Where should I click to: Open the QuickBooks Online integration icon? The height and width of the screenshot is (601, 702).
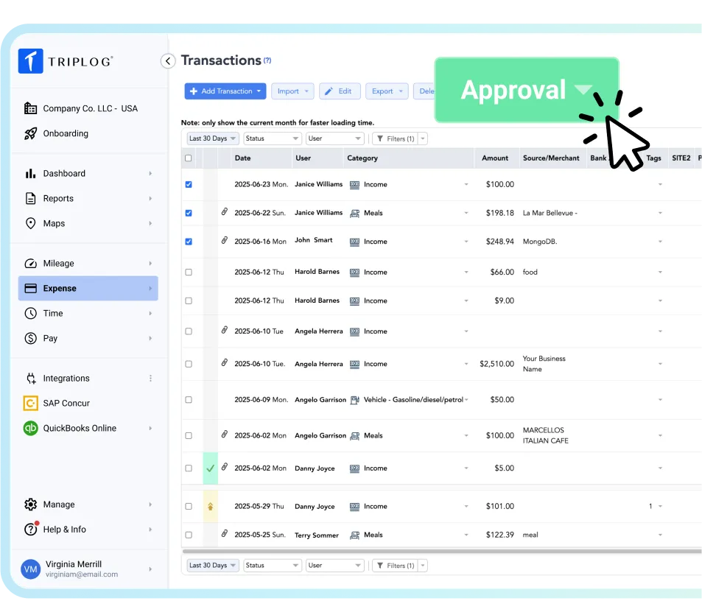click(30, 428)
